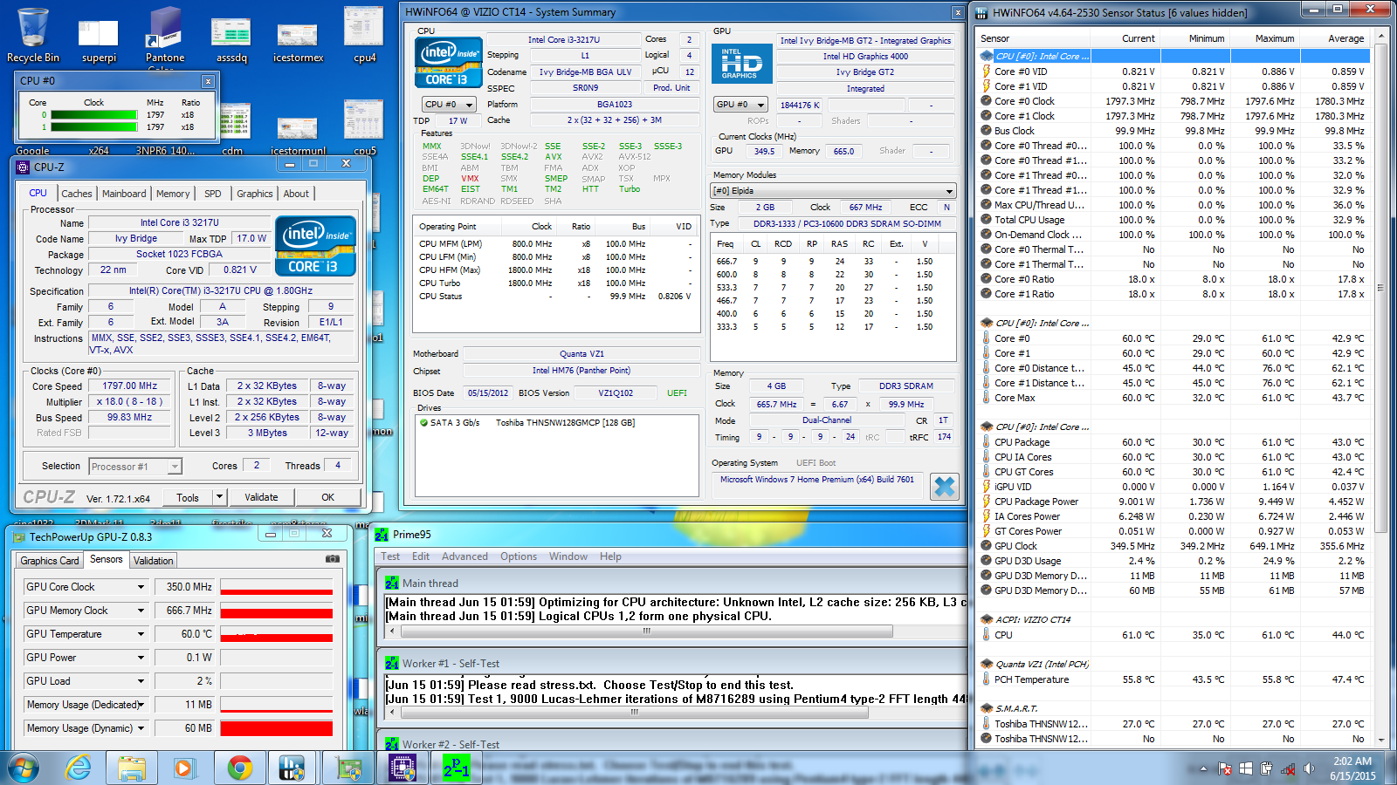Click the Core Speed value field in CPU-Z

(x=130, y=386)
